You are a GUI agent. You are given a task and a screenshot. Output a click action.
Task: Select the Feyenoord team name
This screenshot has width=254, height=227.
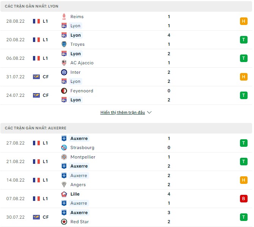[x=82, y=91]
